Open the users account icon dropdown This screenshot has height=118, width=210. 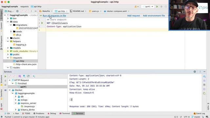136,7
